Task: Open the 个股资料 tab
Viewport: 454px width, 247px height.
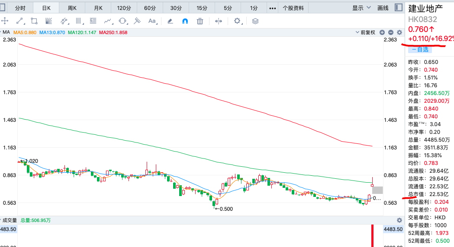Action: 293,8
